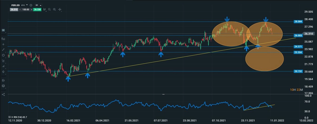
Task: Click the 100.00 volume input field
Action: (26, 9)
